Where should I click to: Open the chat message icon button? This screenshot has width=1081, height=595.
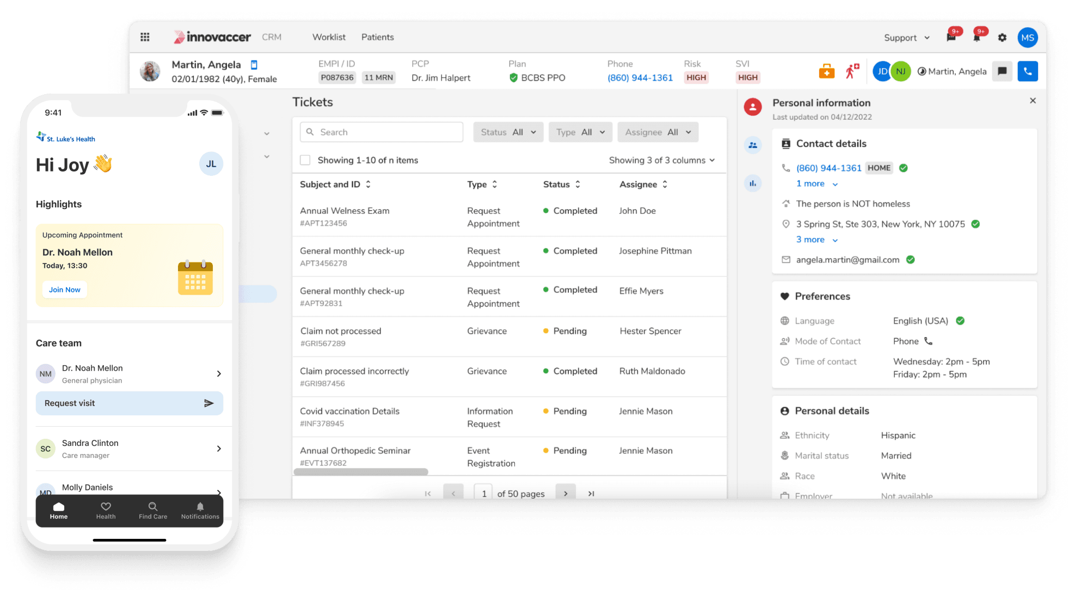(1002, 71)
